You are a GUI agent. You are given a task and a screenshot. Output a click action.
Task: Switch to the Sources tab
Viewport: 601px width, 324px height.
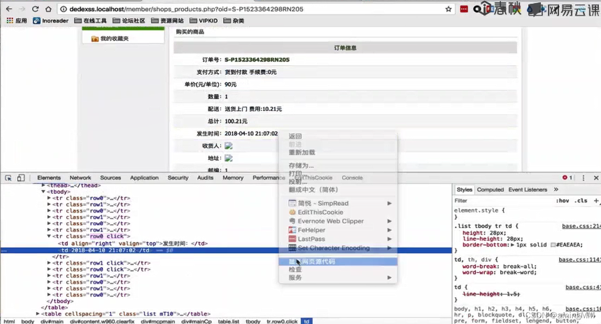(x=110, y=177)
